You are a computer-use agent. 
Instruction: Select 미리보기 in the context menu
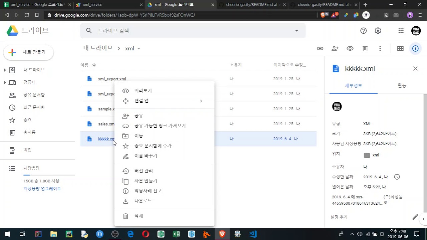tap(164, 91)
